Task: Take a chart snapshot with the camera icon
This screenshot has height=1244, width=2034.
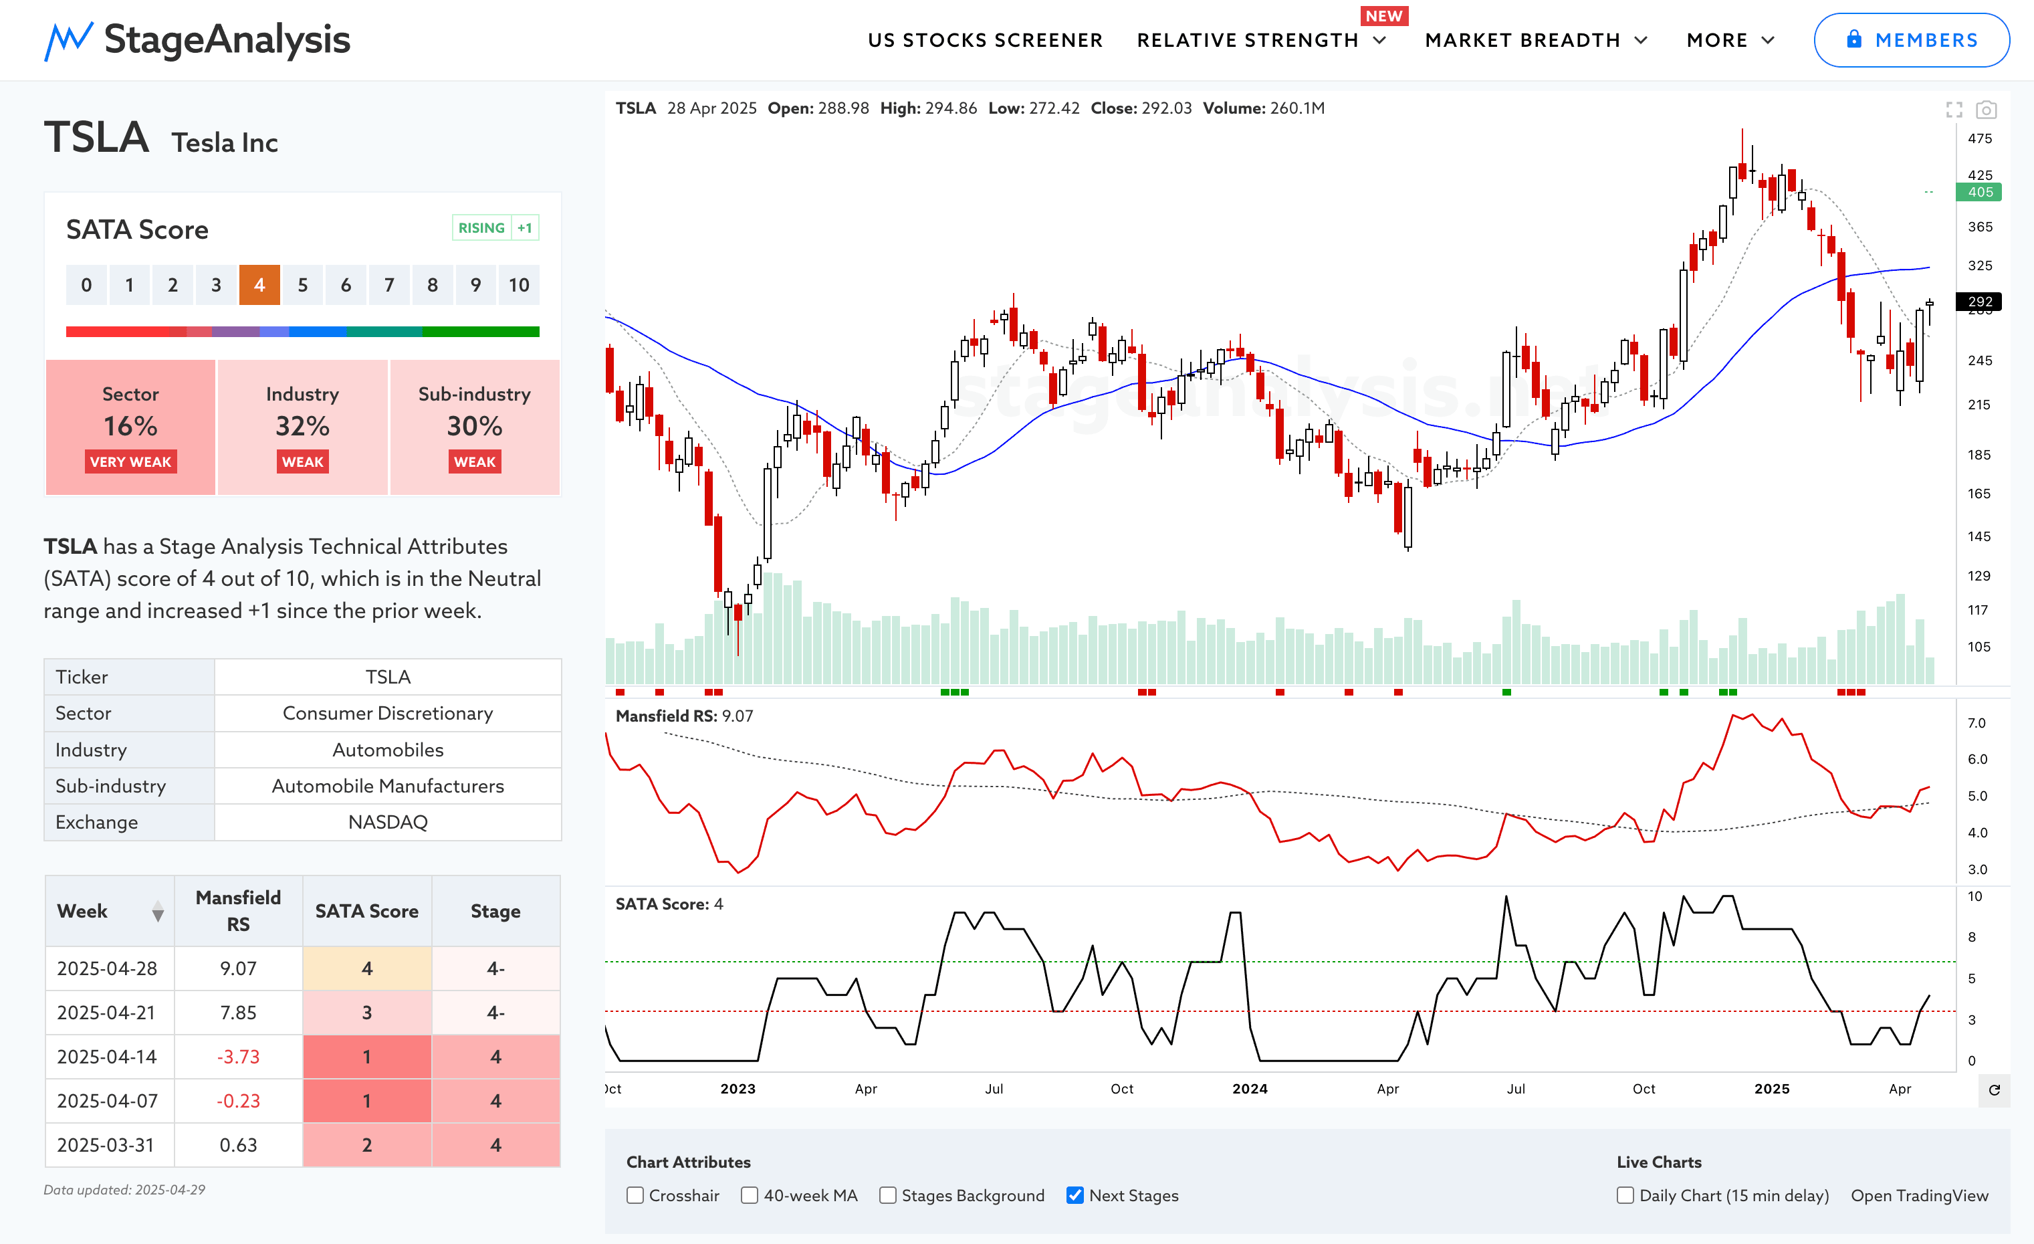Action: (1986, 110)
